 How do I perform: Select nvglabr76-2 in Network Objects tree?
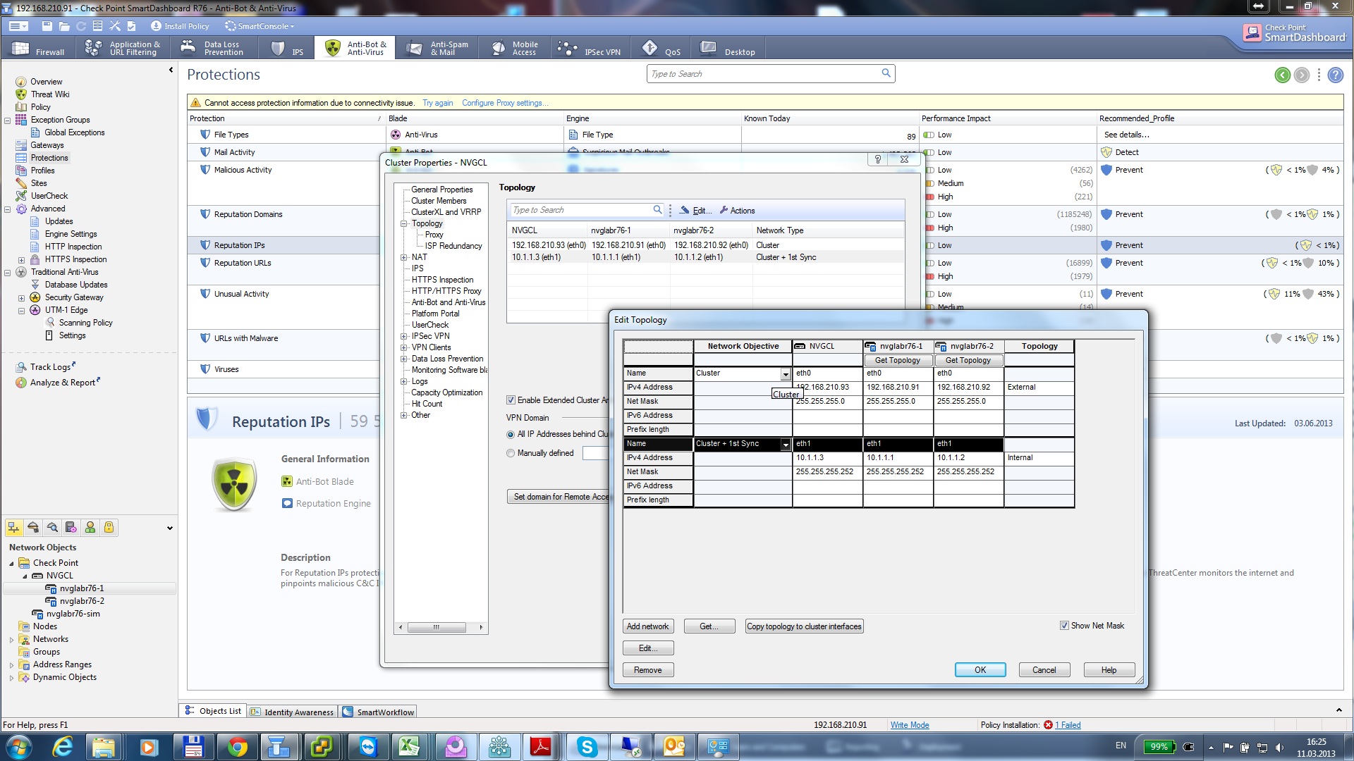(82, 601)
